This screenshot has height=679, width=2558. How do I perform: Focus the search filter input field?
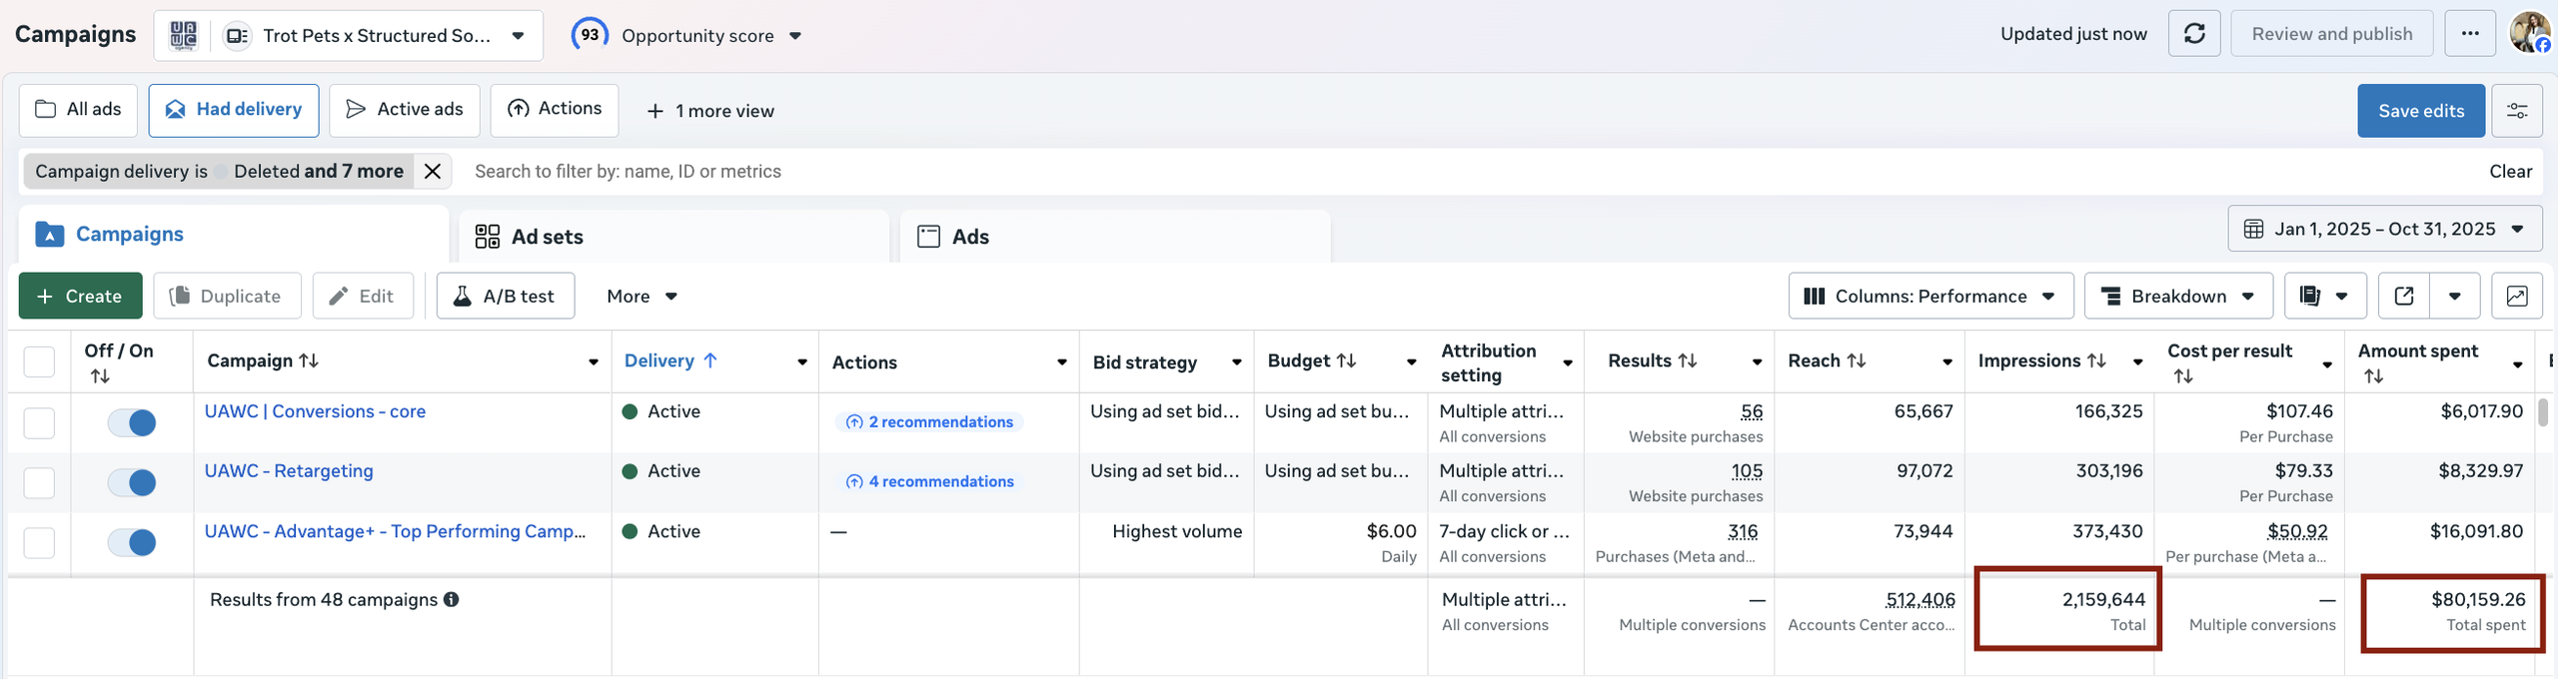(1469, 171)
